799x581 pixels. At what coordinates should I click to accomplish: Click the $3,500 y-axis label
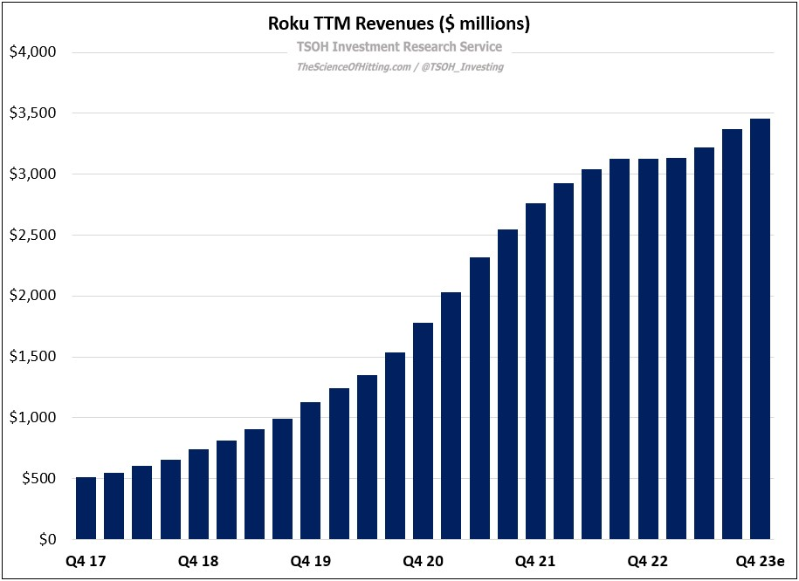[x=32, y=113]
